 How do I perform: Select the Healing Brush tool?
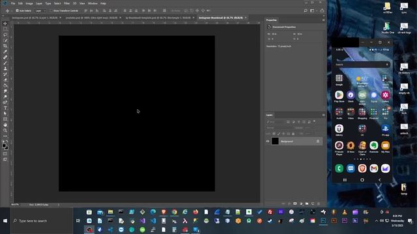pos(5,57)
